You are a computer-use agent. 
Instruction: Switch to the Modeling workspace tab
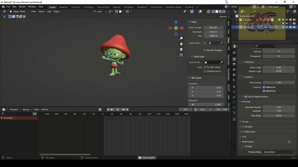[x=63, y=7]
